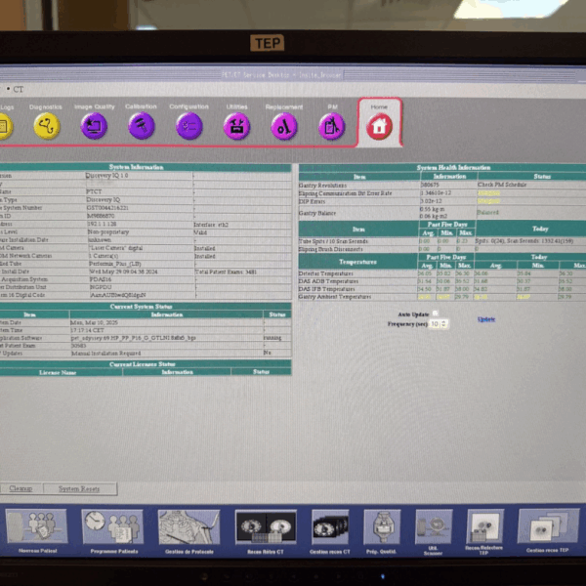Click the Check PM Schedule status
Viewport: 586px width, 586px height.
502,185
